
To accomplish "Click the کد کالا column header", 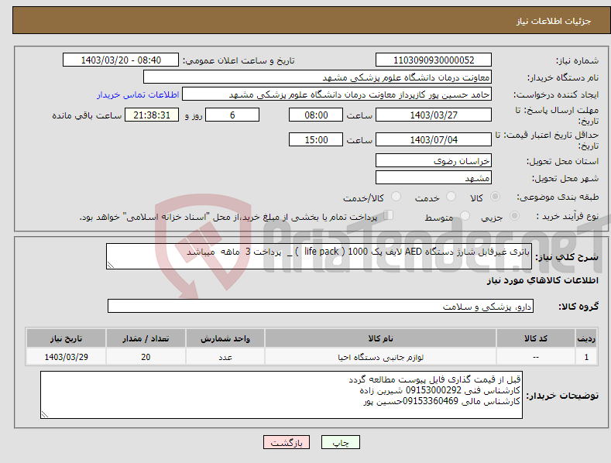I will [536, 338].
